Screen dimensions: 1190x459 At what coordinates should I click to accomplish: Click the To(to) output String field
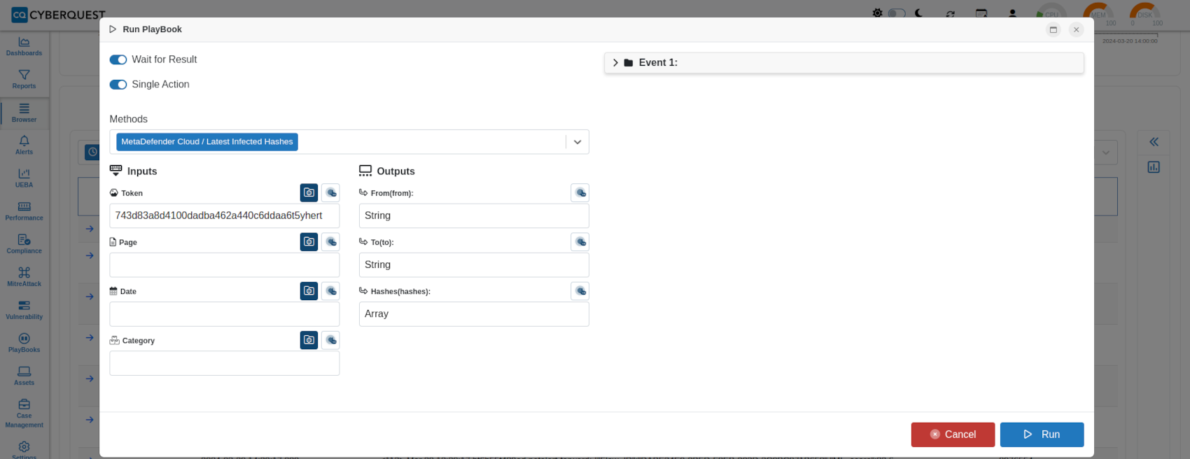[x=474, y=264]
